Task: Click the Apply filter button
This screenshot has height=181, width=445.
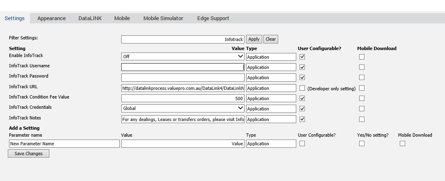Action: tap(254, 39)
